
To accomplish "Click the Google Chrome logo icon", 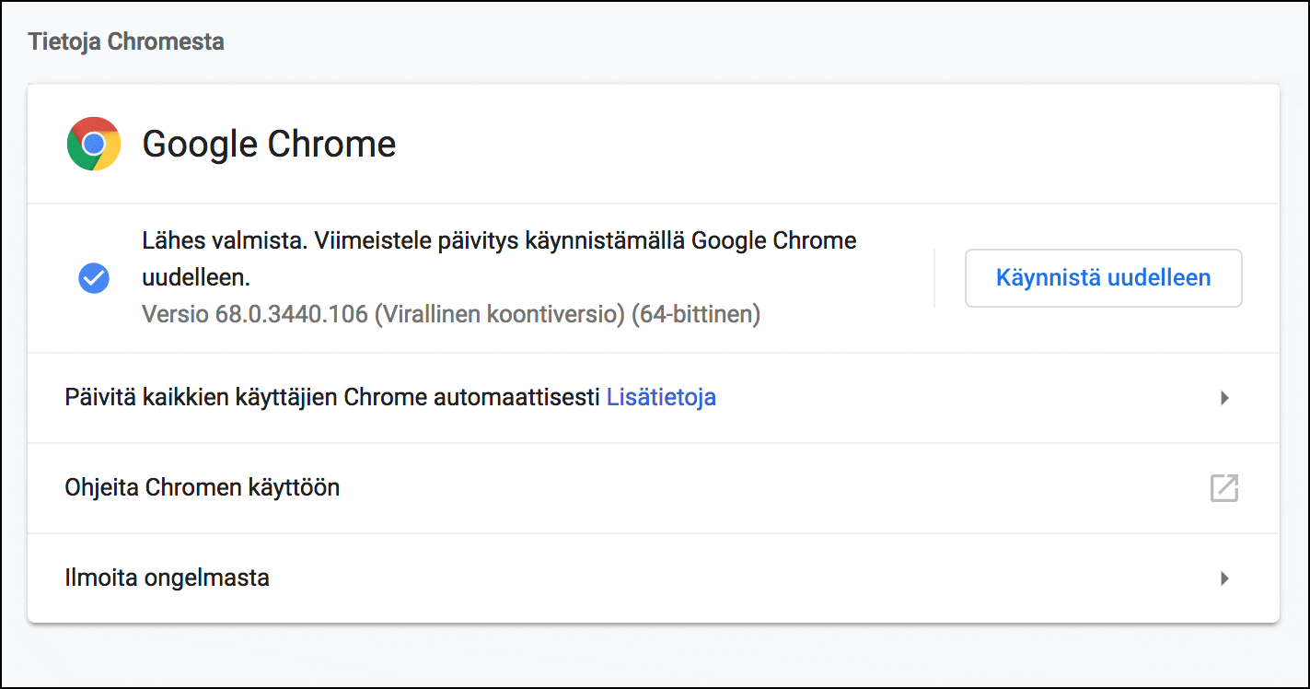I will (x=94, y=144).
